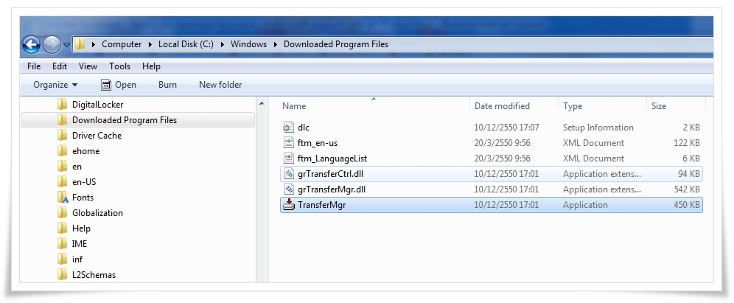Click the Burn toolbar button

[x=167, y=85]
